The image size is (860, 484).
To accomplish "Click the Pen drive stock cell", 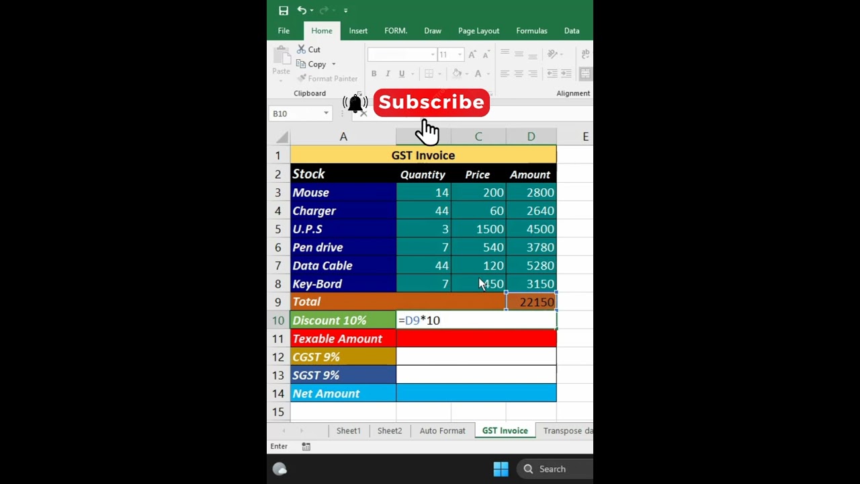I will click(x=343, y=247).
